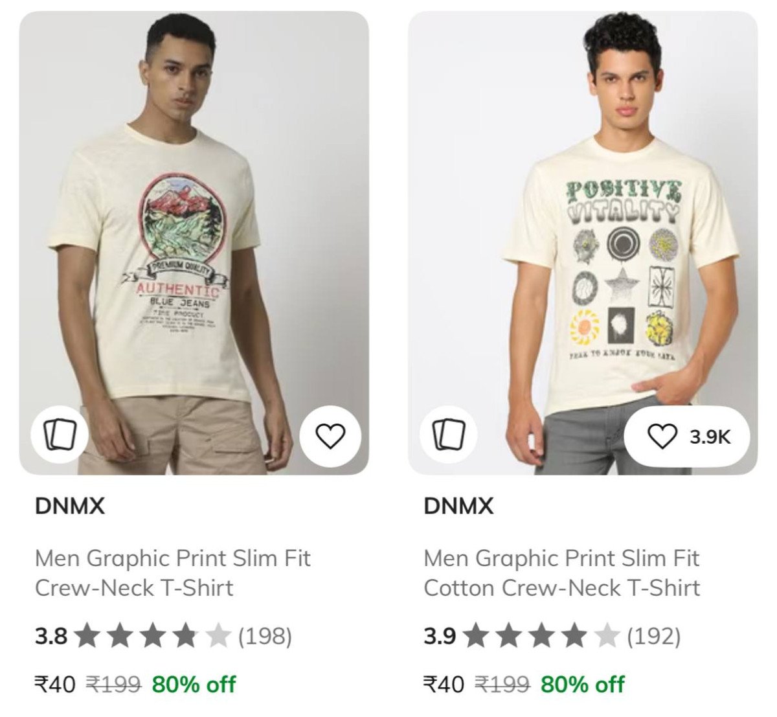Viewport: 777px width, 717px height.
Task: Tap the right product's 80% off label
Action: pyautogui.click(x=582, y=684)
